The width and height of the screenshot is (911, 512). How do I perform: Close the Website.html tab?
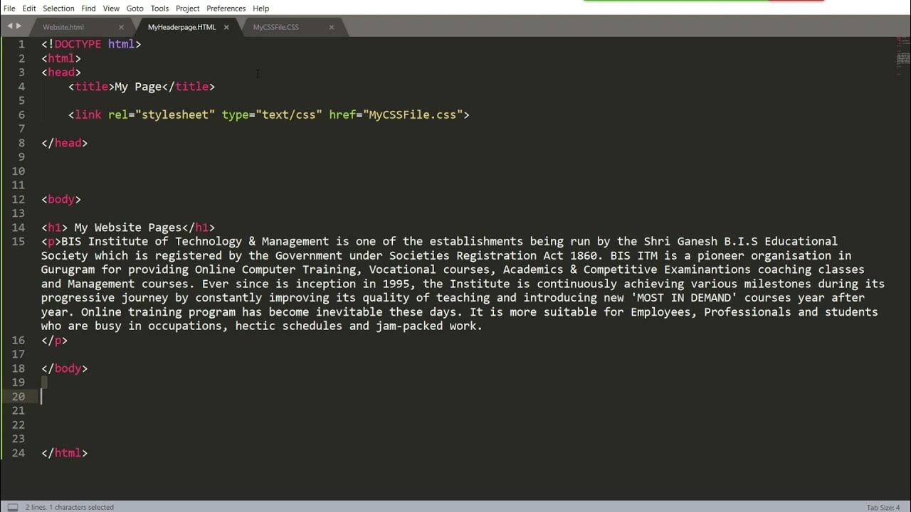(121, 27)
